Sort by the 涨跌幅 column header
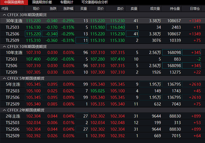 coord(66,9)
